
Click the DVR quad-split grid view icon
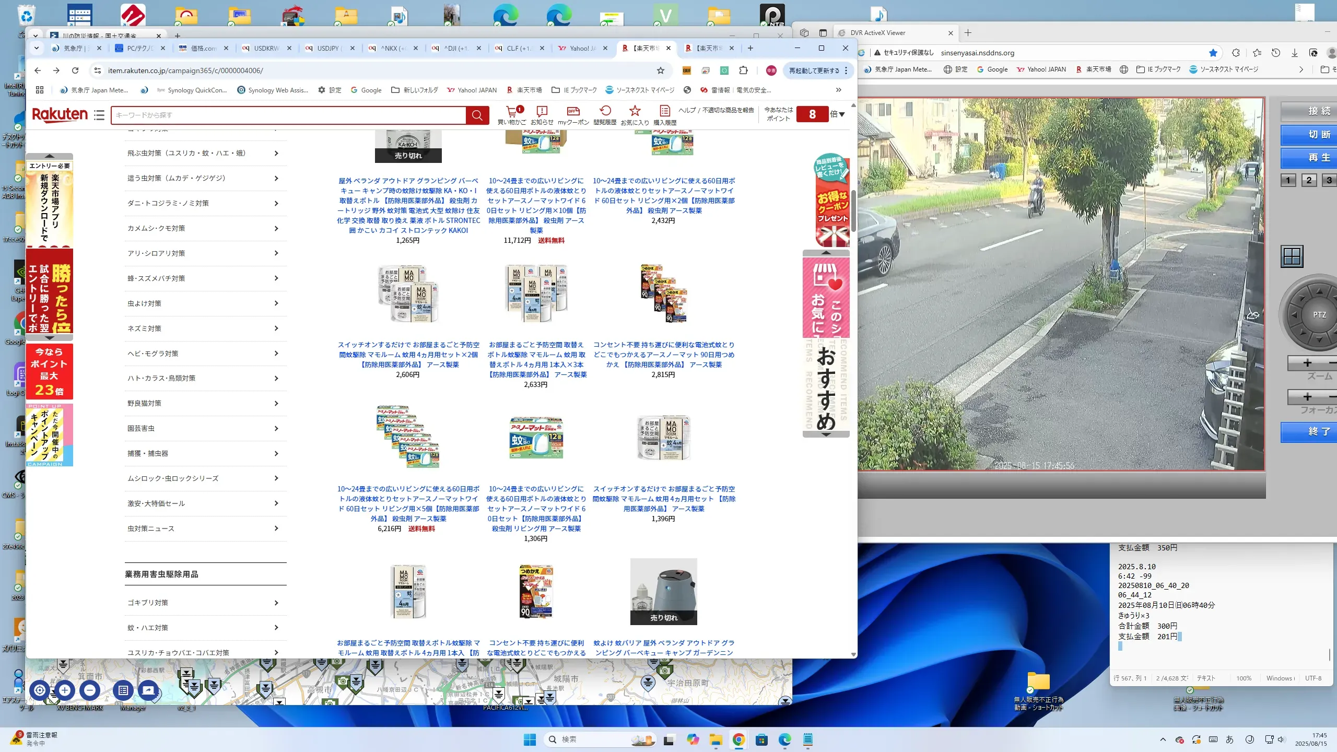1292,256
